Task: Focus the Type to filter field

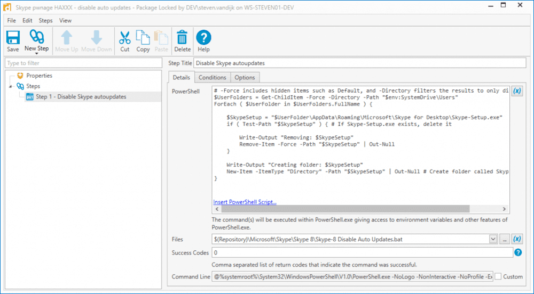Action: [x=83, y=63]
